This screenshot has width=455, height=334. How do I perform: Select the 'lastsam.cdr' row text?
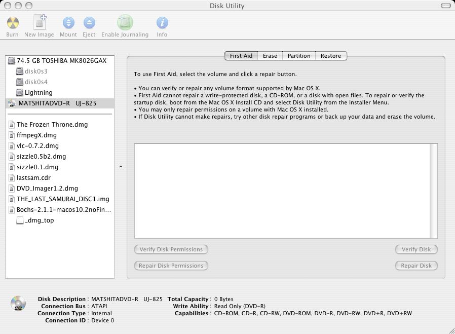pyautogui.click(x=33, y=177)
